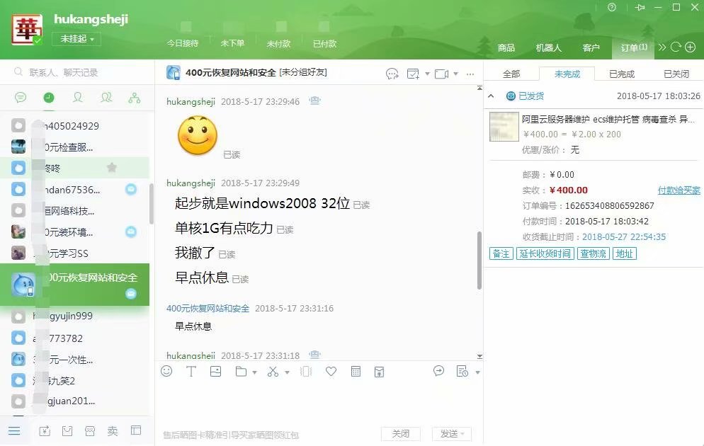Click the 卖 seller icon in the bottom bar
This screenshot has height=446, width=704.
[112, 430]
